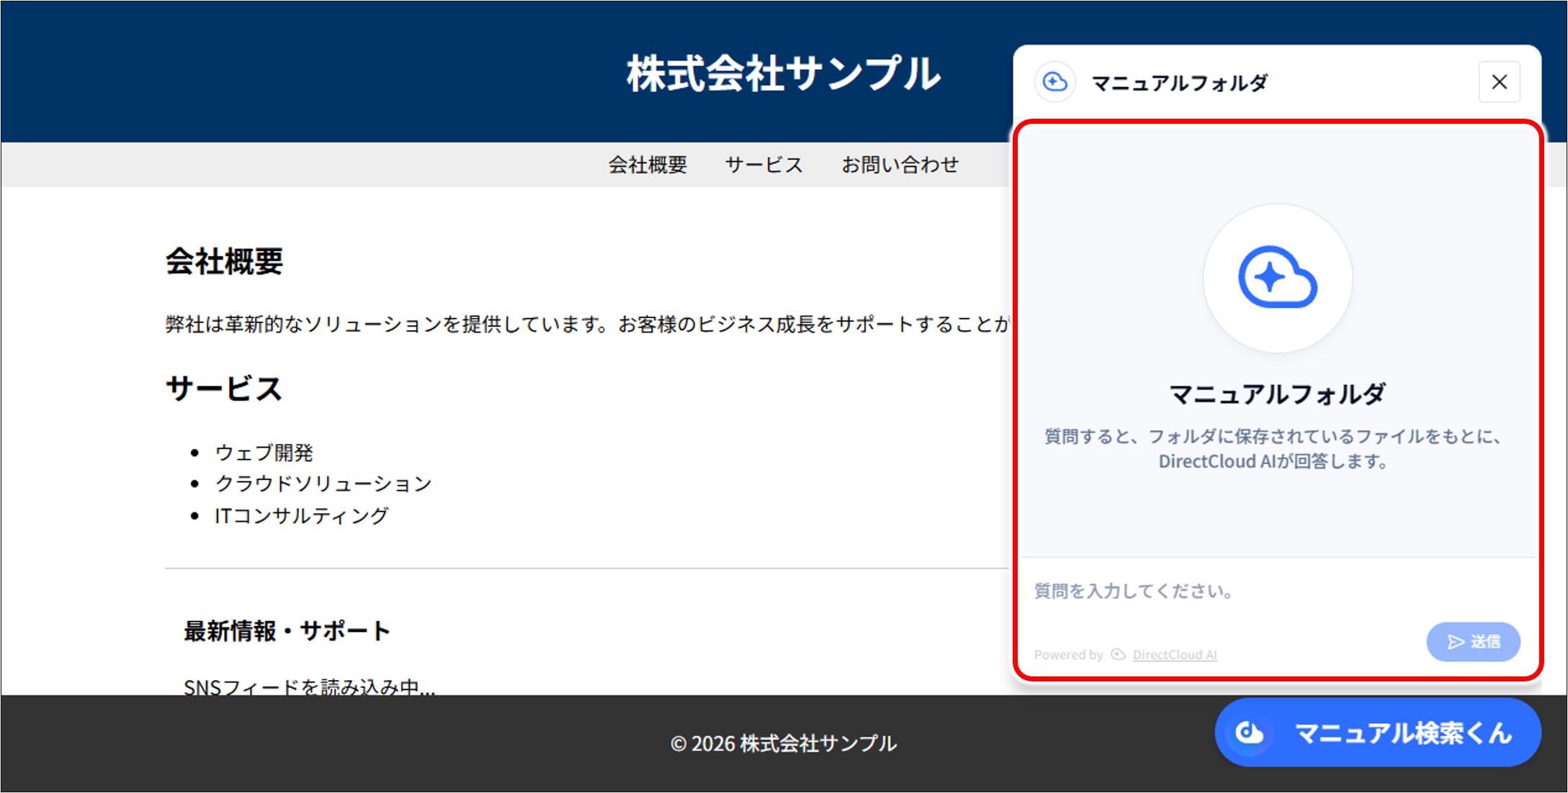Screen dimensions: 1568x793
Task: Click the cloud icon on マニュアル検索くん button
Action: point(1250,733)
